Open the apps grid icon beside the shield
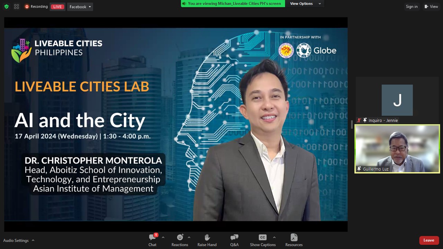443x249 pixels. (17, 7)
